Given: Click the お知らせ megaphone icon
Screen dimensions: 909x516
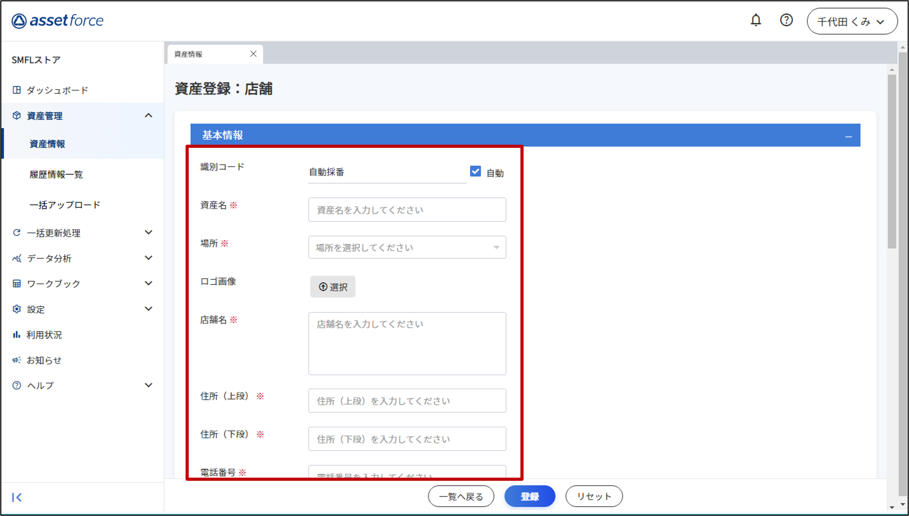Looking at the screenshot, I should [x=16, y=360].
